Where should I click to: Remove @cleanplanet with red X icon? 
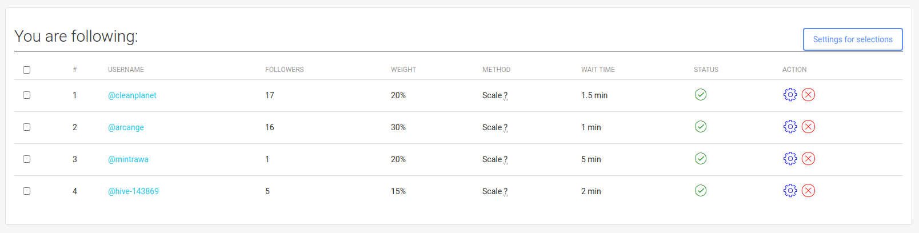808,95
